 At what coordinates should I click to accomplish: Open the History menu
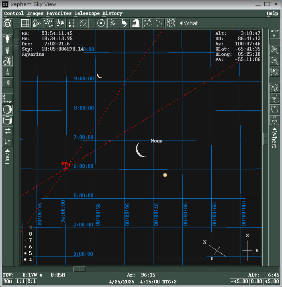[x=112, y=13]
